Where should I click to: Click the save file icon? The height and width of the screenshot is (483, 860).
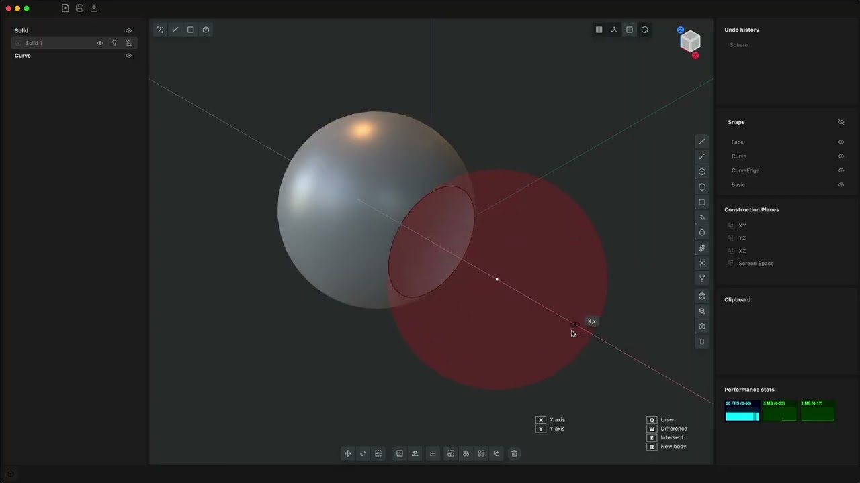click(79, 8)
